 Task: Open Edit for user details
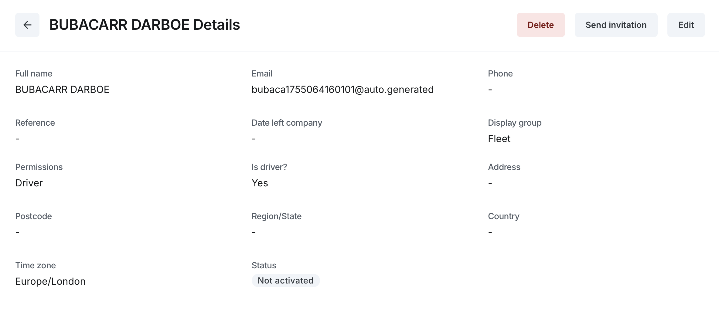pos(686,25)
